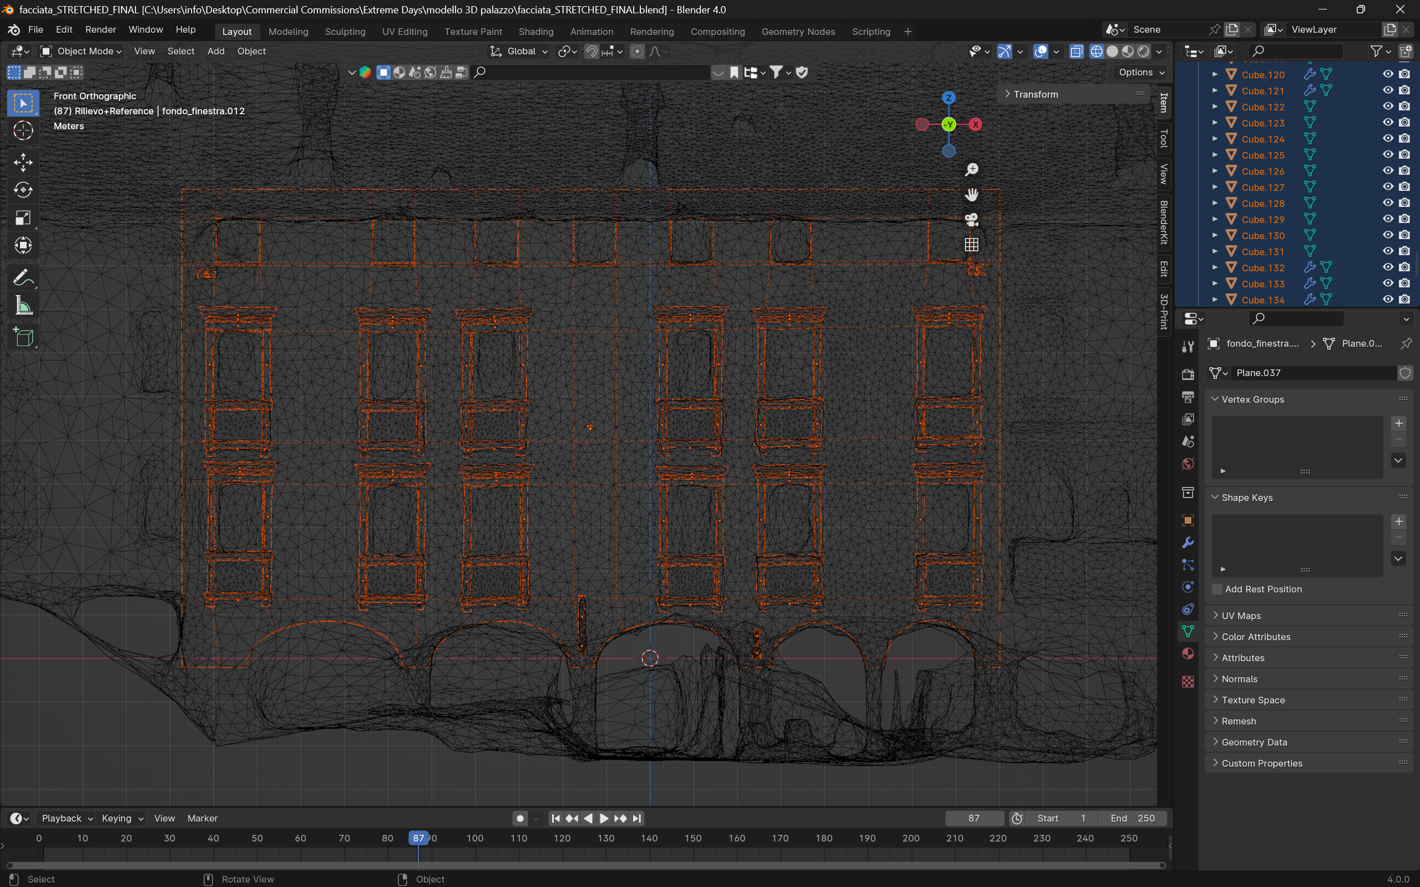
Task: Click the End frame 250 field
Action: [x=1133, y=818]
